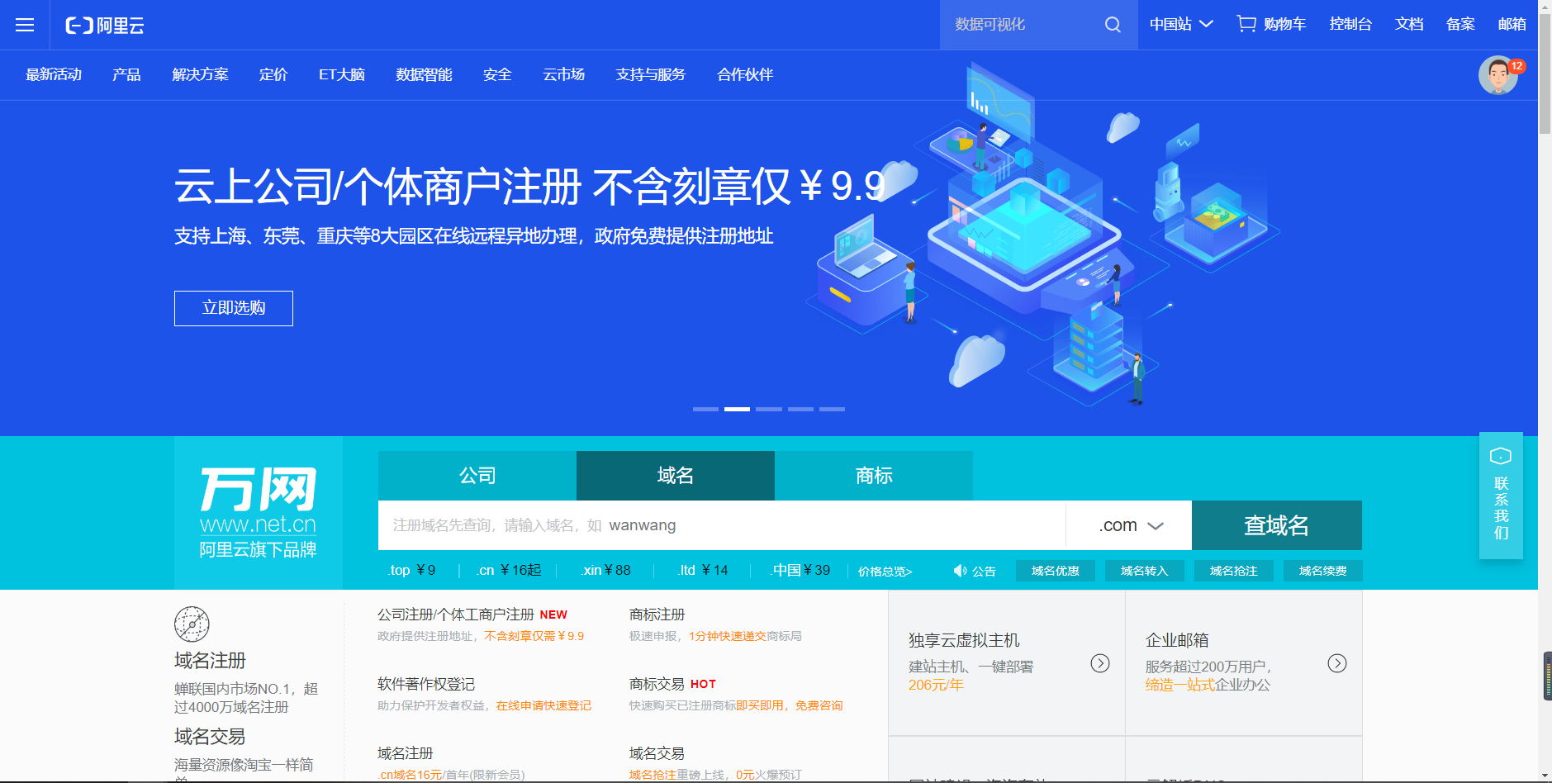Open the hamburger menu icon
This screenshot has height=783, width=1552.
coord(25,25)
